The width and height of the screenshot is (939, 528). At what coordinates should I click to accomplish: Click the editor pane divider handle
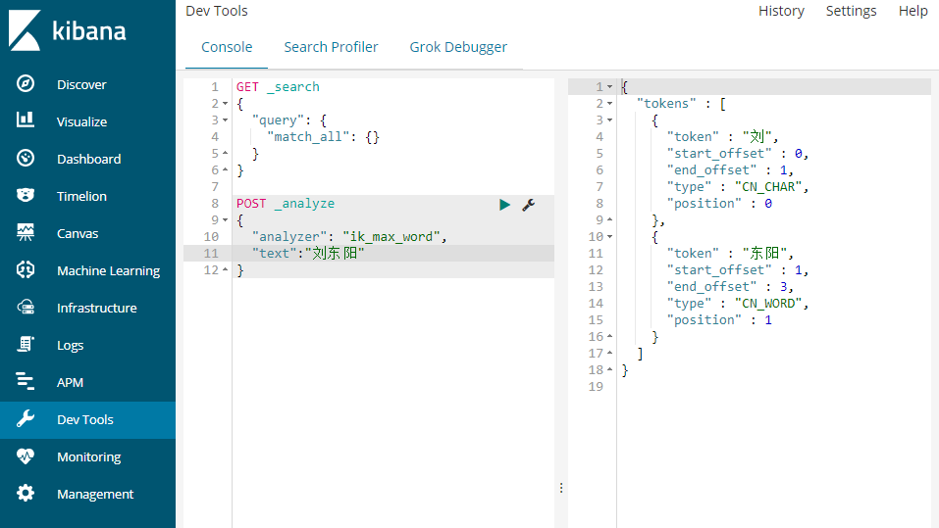(561, 488)
